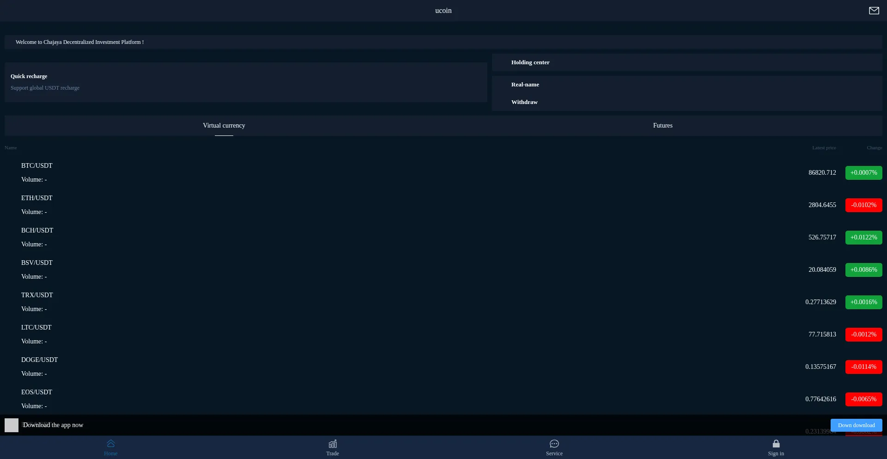887x459 pixels.
Task: Click the app logo in download banner
Action: click(x=12, y=425)
